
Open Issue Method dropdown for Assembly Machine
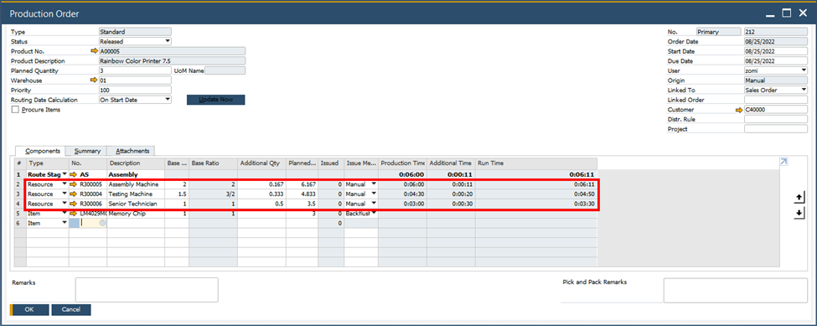point(374,184)
